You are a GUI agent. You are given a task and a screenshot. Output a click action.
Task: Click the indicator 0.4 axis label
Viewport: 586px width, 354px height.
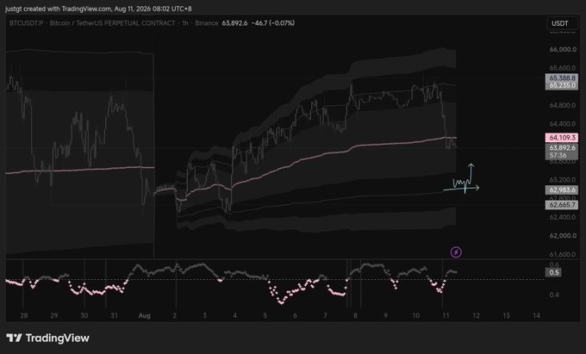554,295
